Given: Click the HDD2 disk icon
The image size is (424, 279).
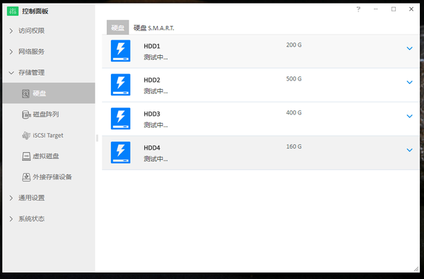Looking at the screenshot, I should (x=120, y=85).
